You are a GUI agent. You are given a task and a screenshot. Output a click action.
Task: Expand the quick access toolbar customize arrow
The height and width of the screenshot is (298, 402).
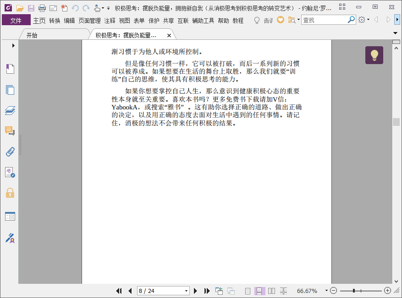[x=109, y=8]
